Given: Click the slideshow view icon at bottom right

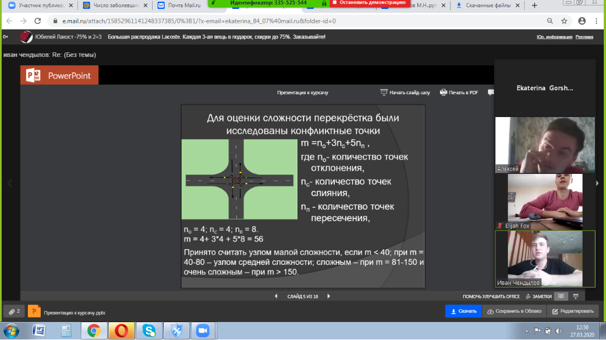Looking at the screenshot, I should (576, 296).
